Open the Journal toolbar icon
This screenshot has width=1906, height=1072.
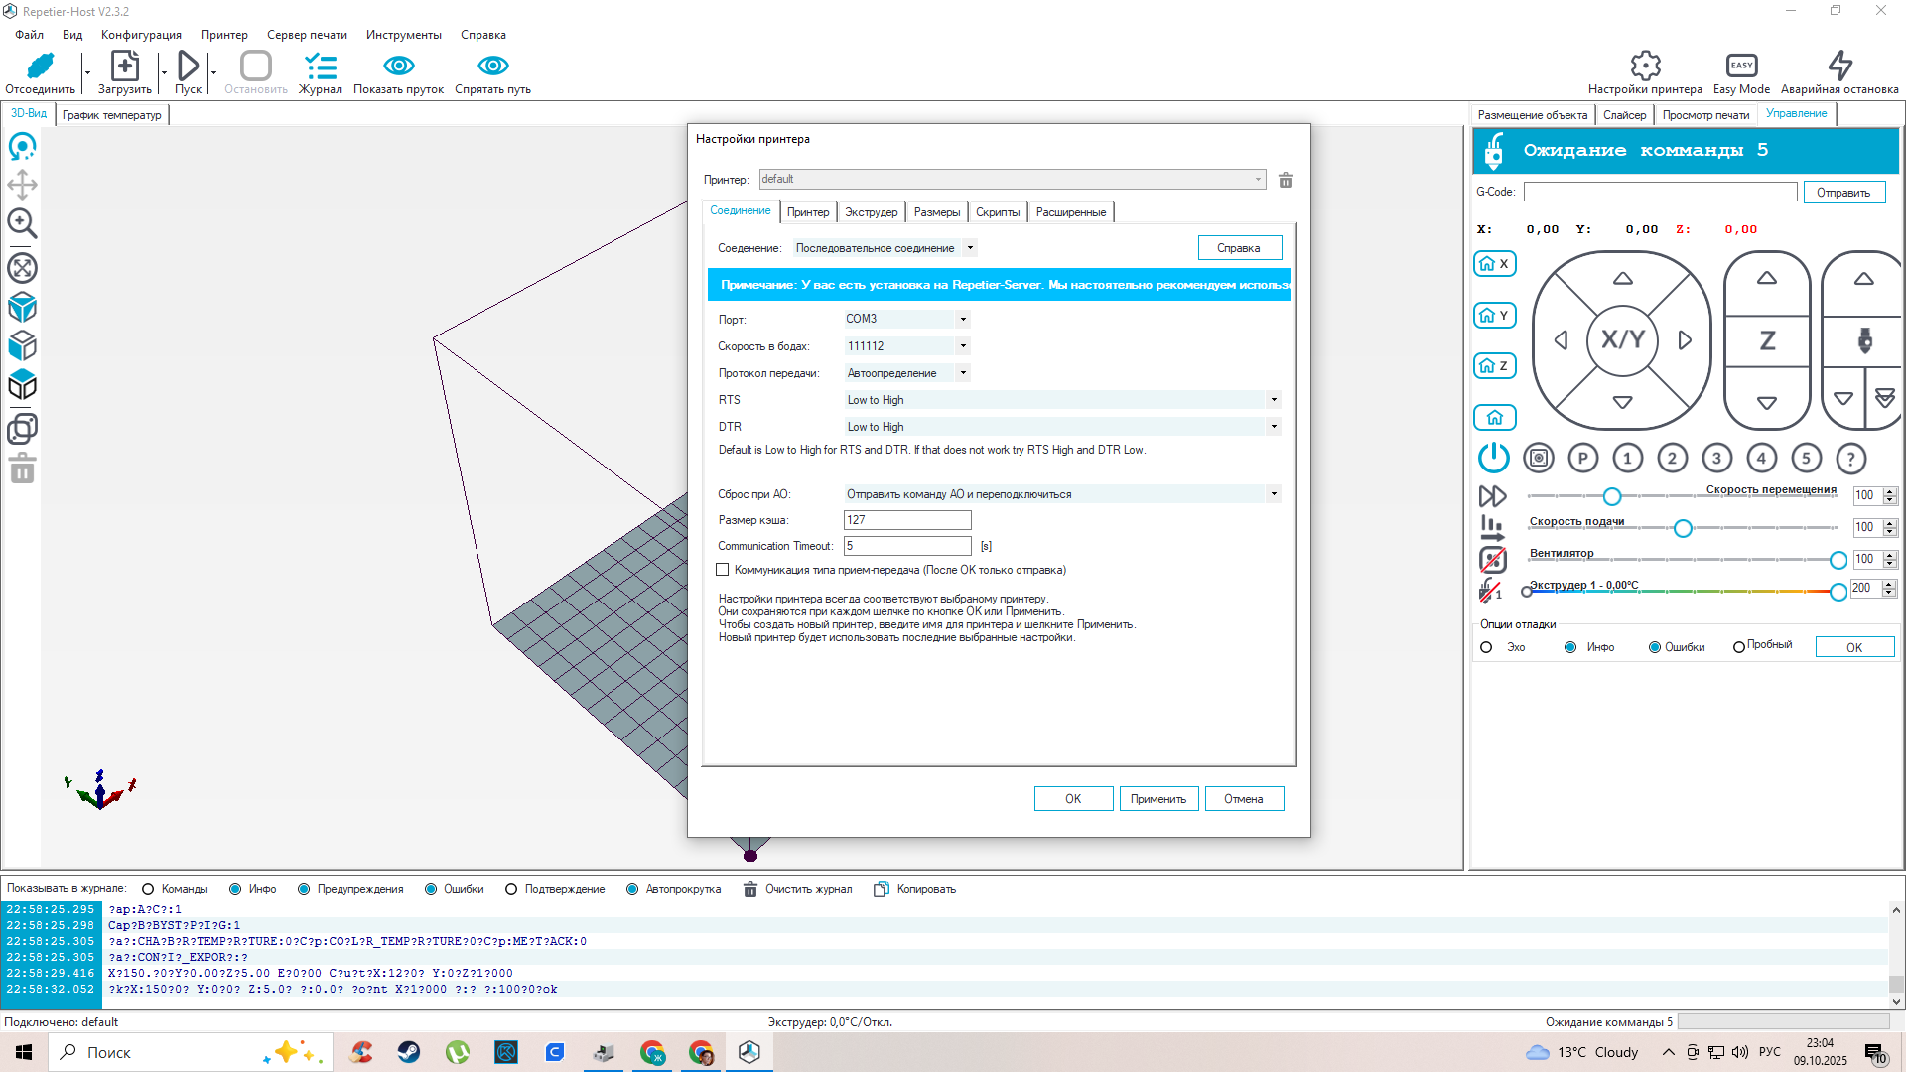click(x=320, y=67)
